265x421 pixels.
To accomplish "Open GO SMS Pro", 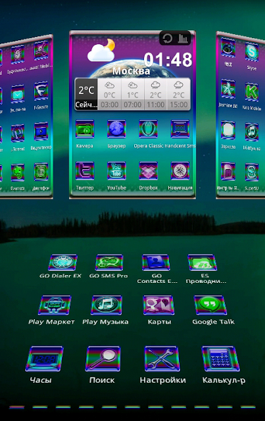I will (109, 262).
